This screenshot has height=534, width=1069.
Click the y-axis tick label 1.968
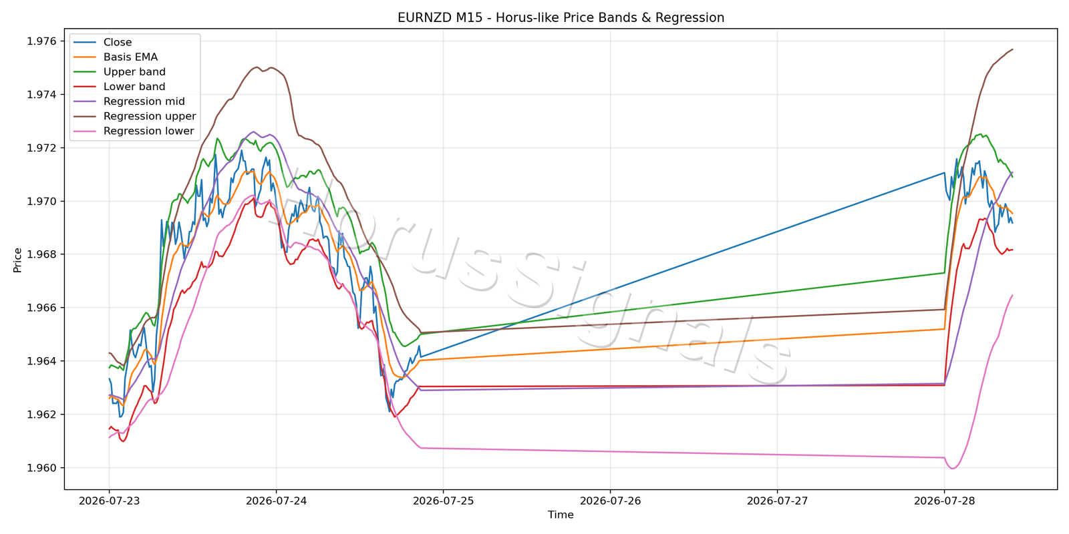(41, 255)
